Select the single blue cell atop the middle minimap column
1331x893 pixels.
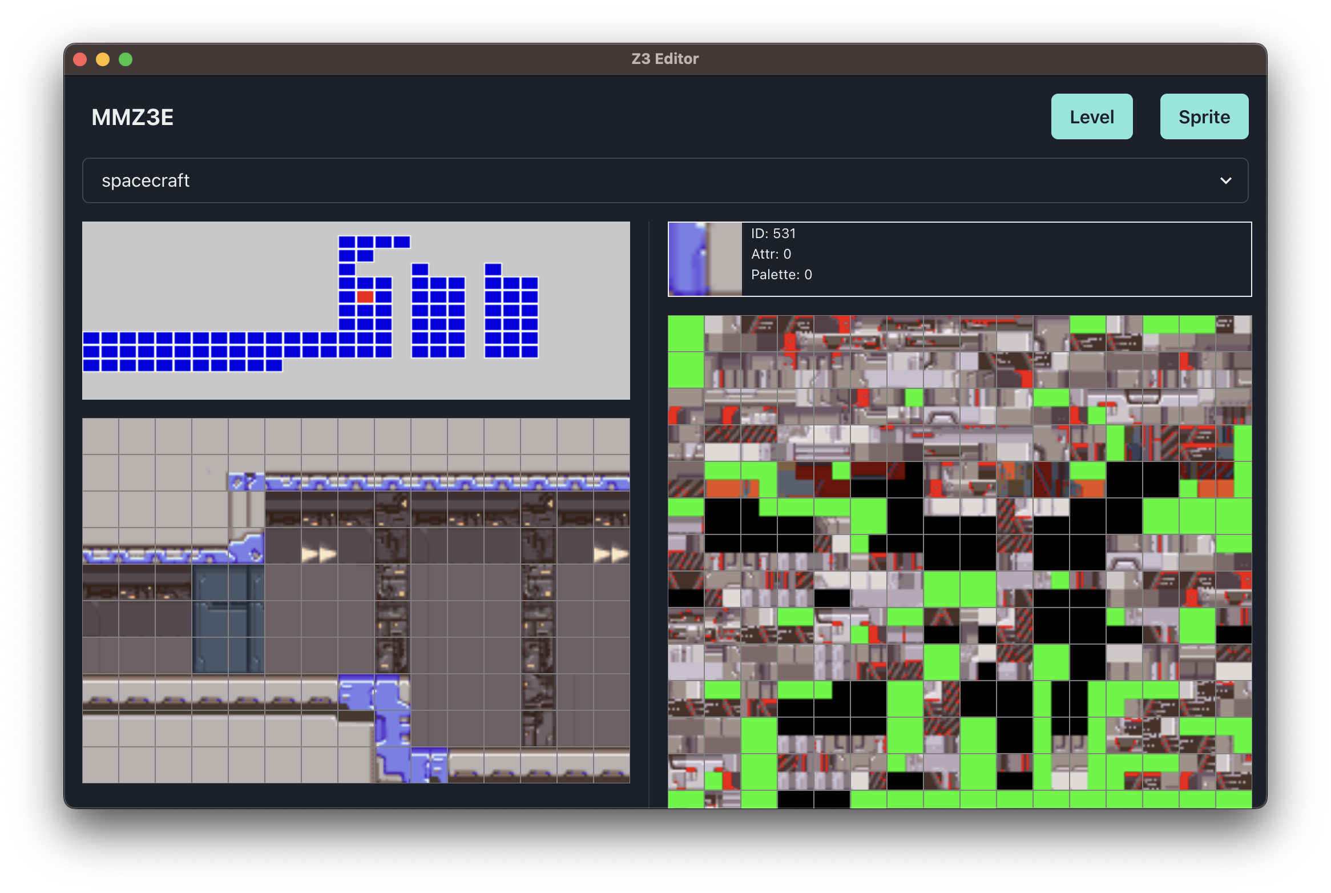420,269
